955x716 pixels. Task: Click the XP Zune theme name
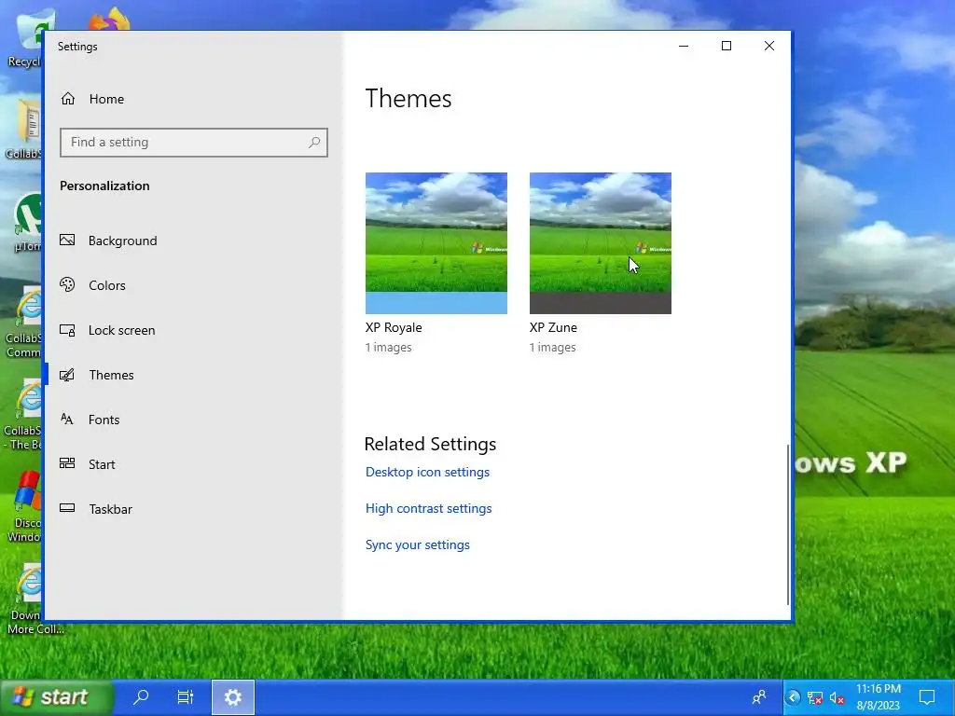[x=553, y=327]
